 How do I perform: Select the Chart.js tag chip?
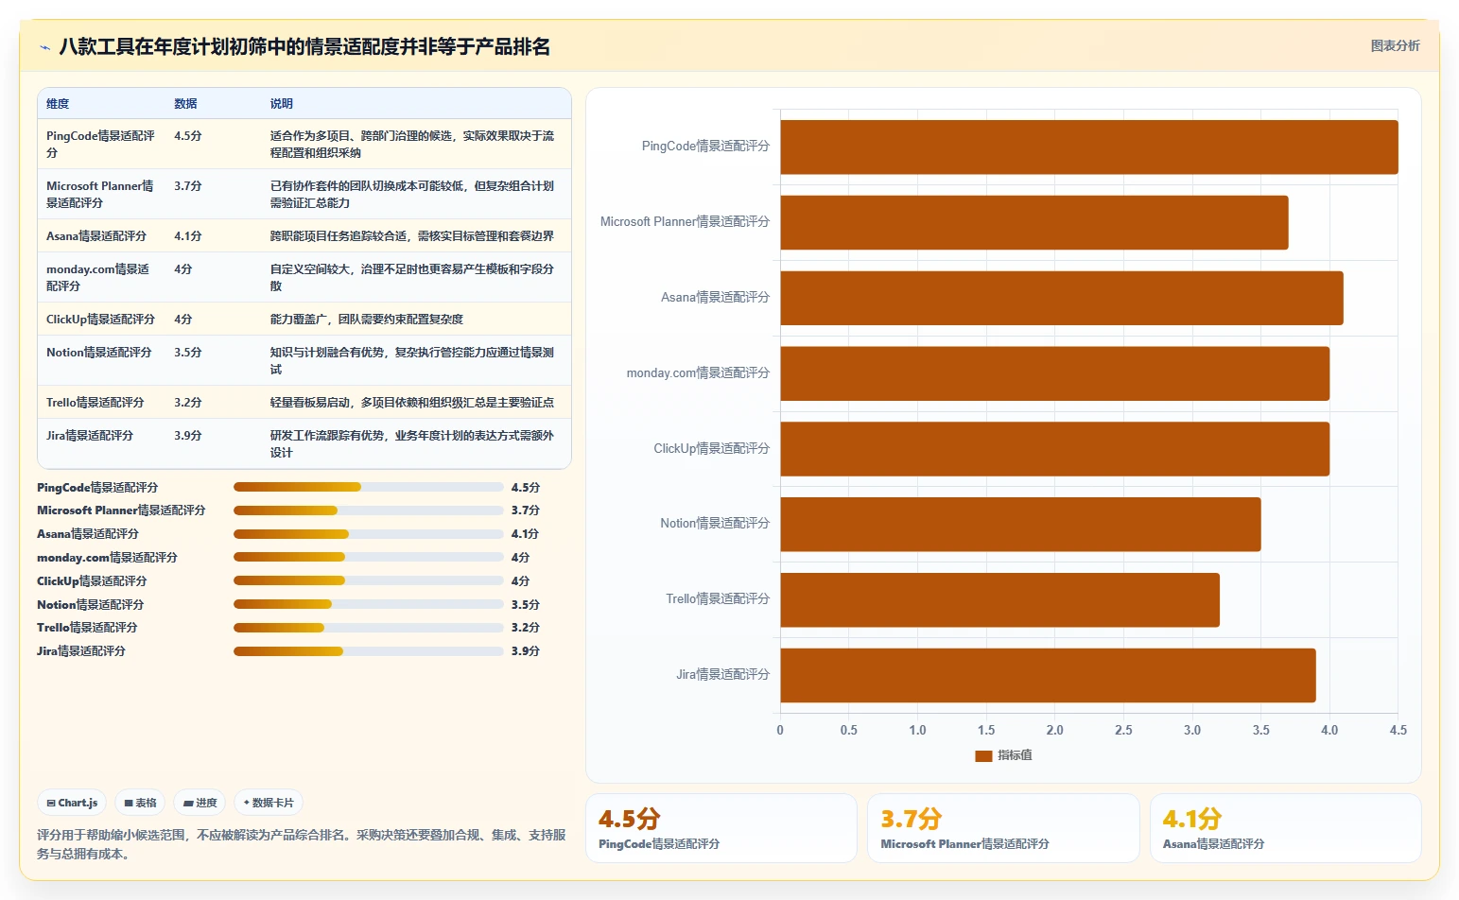72,803
